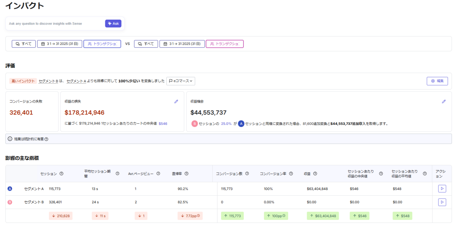457x225 pixels.
Task: Select the blue トランザクション segment filter
Action: (102, 44)
